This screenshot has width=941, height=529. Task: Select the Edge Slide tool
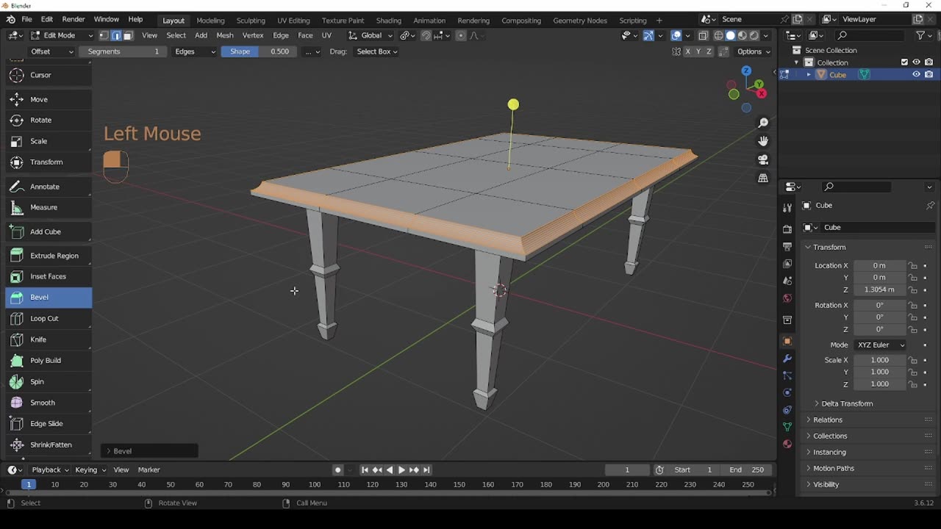click(x=49, y=423)
